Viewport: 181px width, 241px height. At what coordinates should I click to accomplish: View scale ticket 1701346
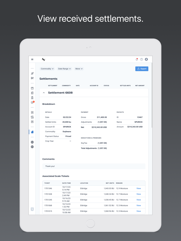[x=139, y=188]
